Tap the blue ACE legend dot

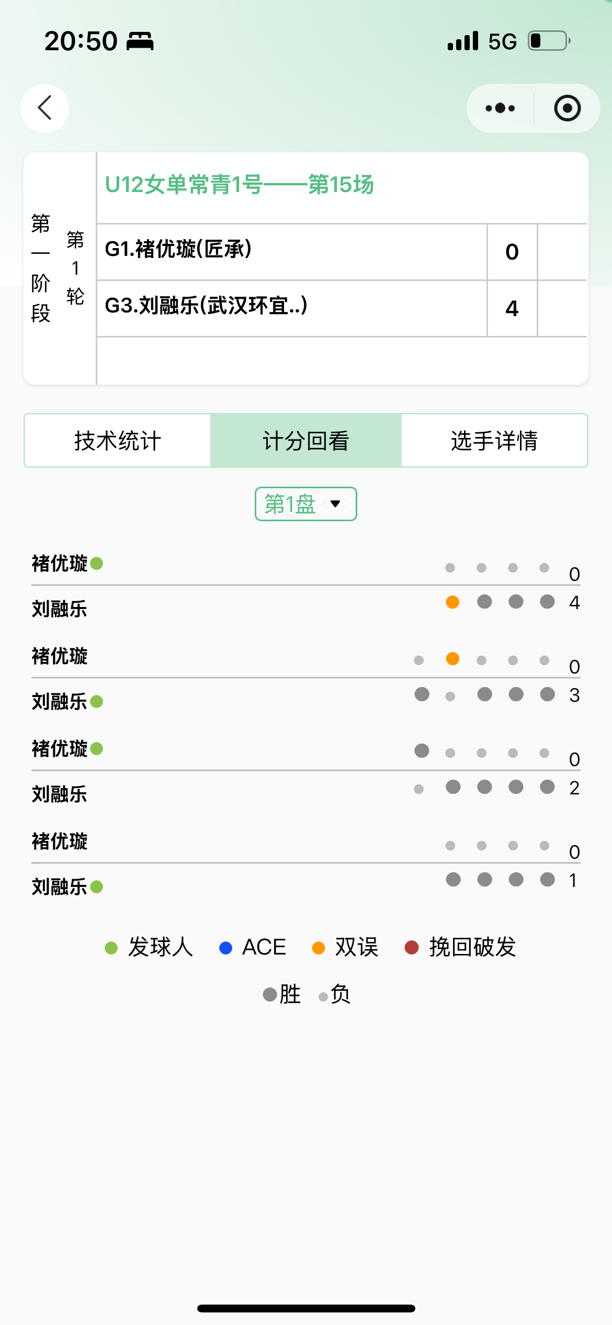click(x=225, y=948)
